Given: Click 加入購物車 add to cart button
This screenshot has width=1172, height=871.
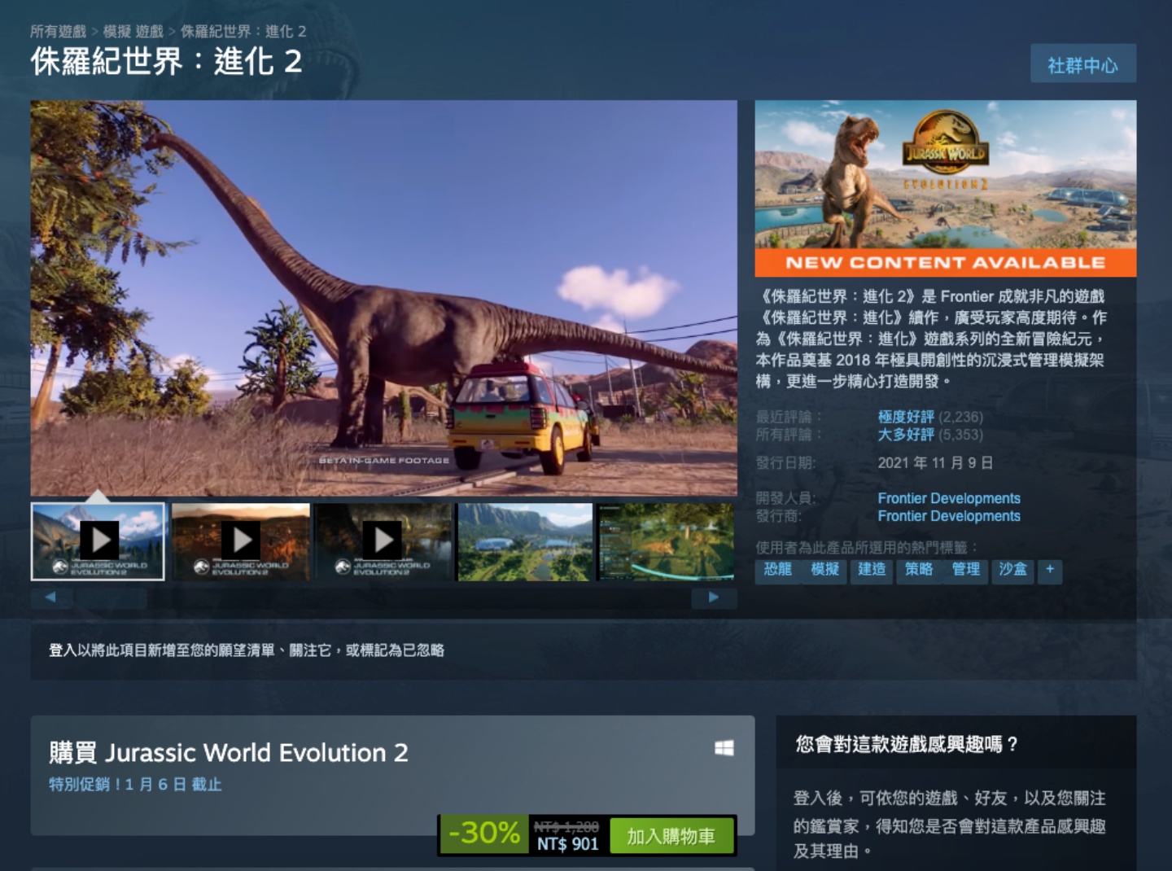Looking at the screenshot, I should click(x=671, y=836).
